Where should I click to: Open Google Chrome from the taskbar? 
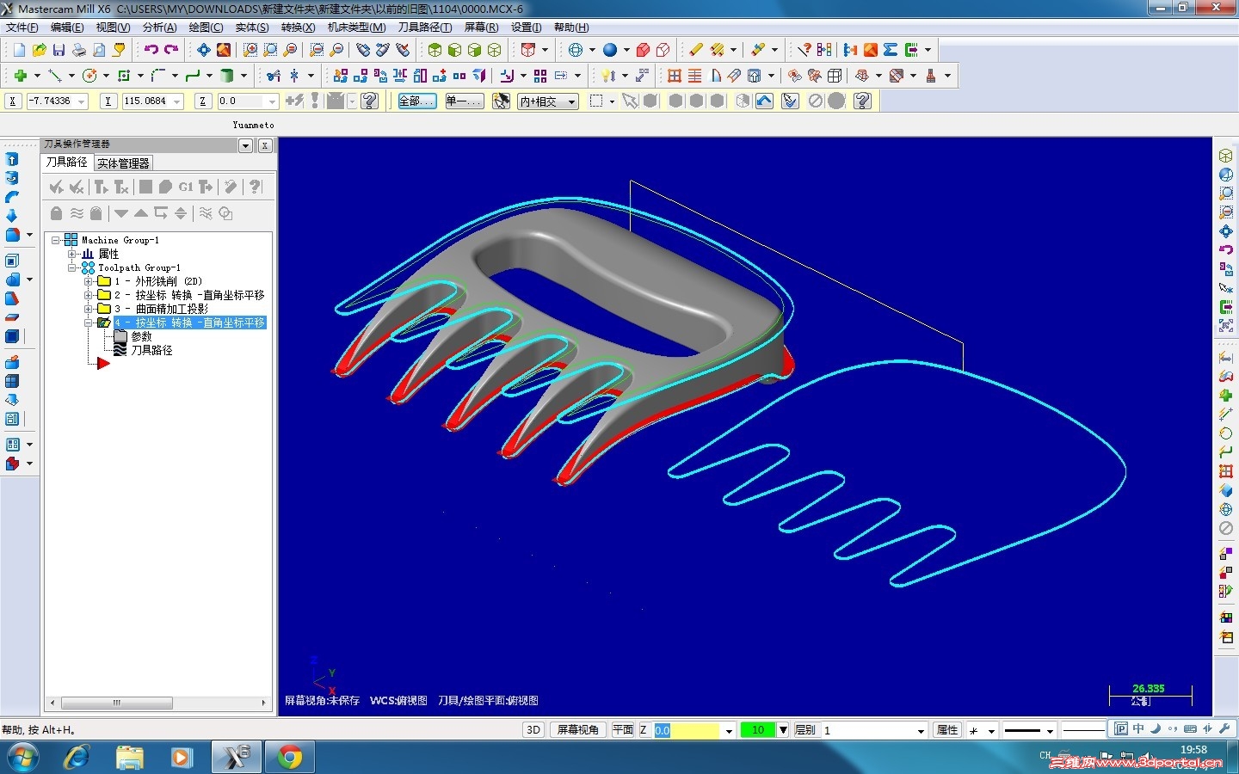290,758
